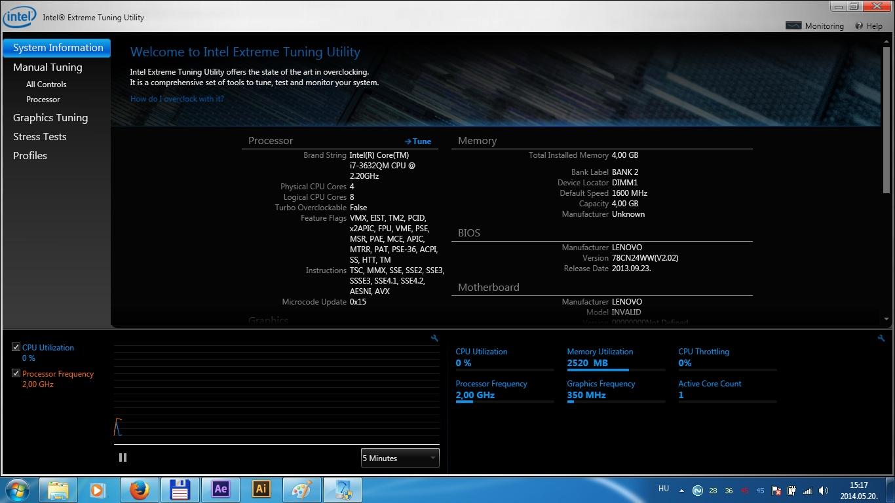
Task: Click Microcode Update 0x15 value
Action: [x=358, y=302]
